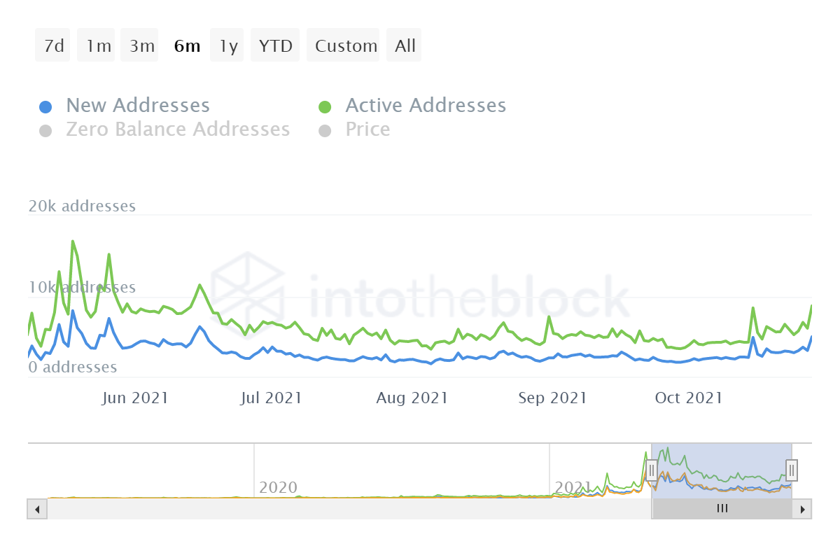Click scrollbar right arrow
The image size is (840, 560).
(x=802, y=509)
